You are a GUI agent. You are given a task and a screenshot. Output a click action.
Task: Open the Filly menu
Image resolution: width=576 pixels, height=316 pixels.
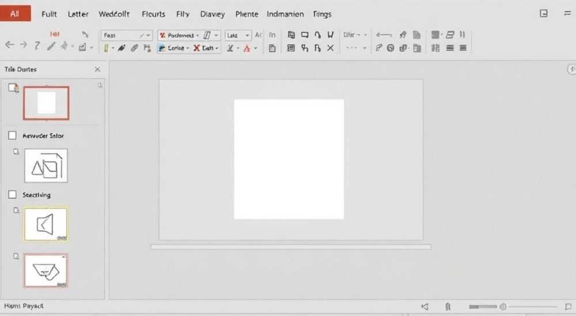tap(183, 14)
